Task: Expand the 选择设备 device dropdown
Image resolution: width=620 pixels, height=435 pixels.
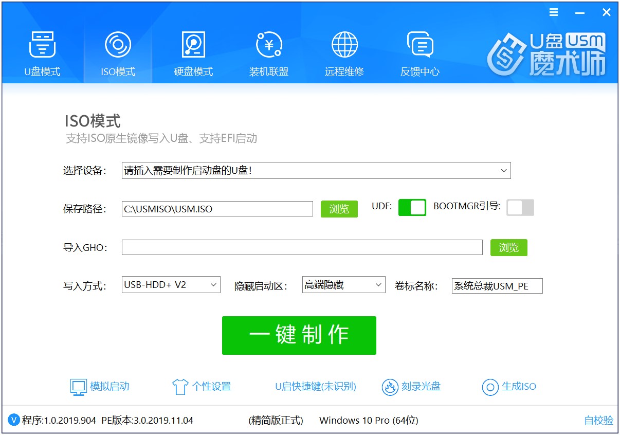Action: [x=316, y=170]
